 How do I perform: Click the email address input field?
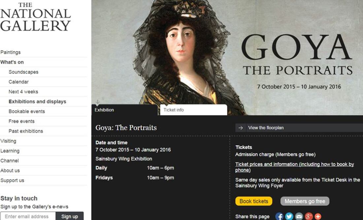(x=28, y=216)
